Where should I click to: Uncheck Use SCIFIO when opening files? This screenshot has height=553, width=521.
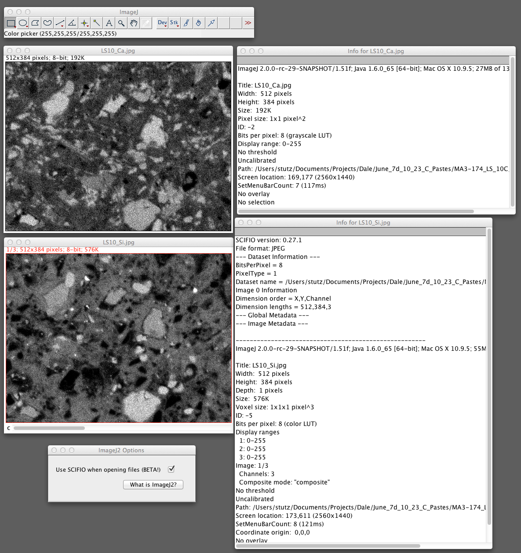coord(171,469)
